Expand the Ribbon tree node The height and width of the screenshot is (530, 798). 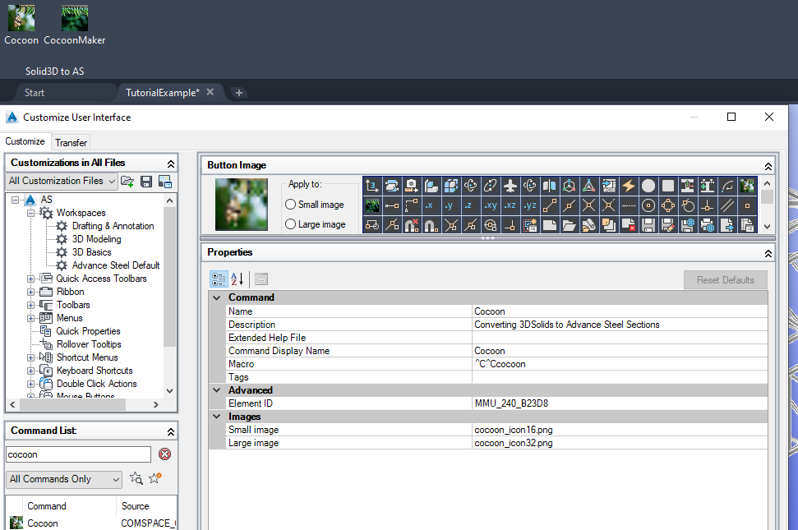pos(31,292)
